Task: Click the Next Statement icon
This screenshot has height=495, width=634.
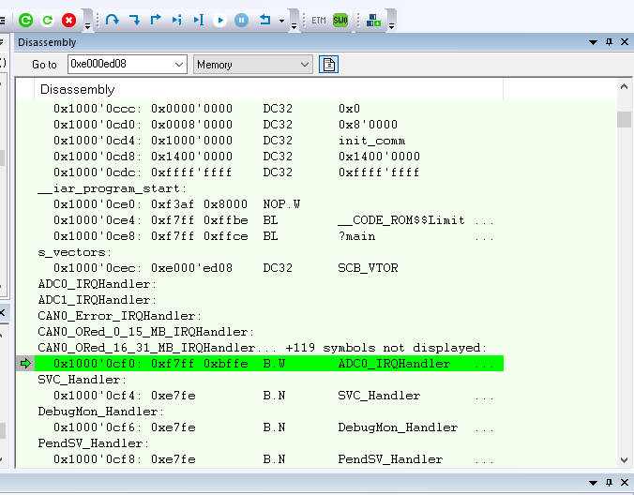Action: click(177, 20)
